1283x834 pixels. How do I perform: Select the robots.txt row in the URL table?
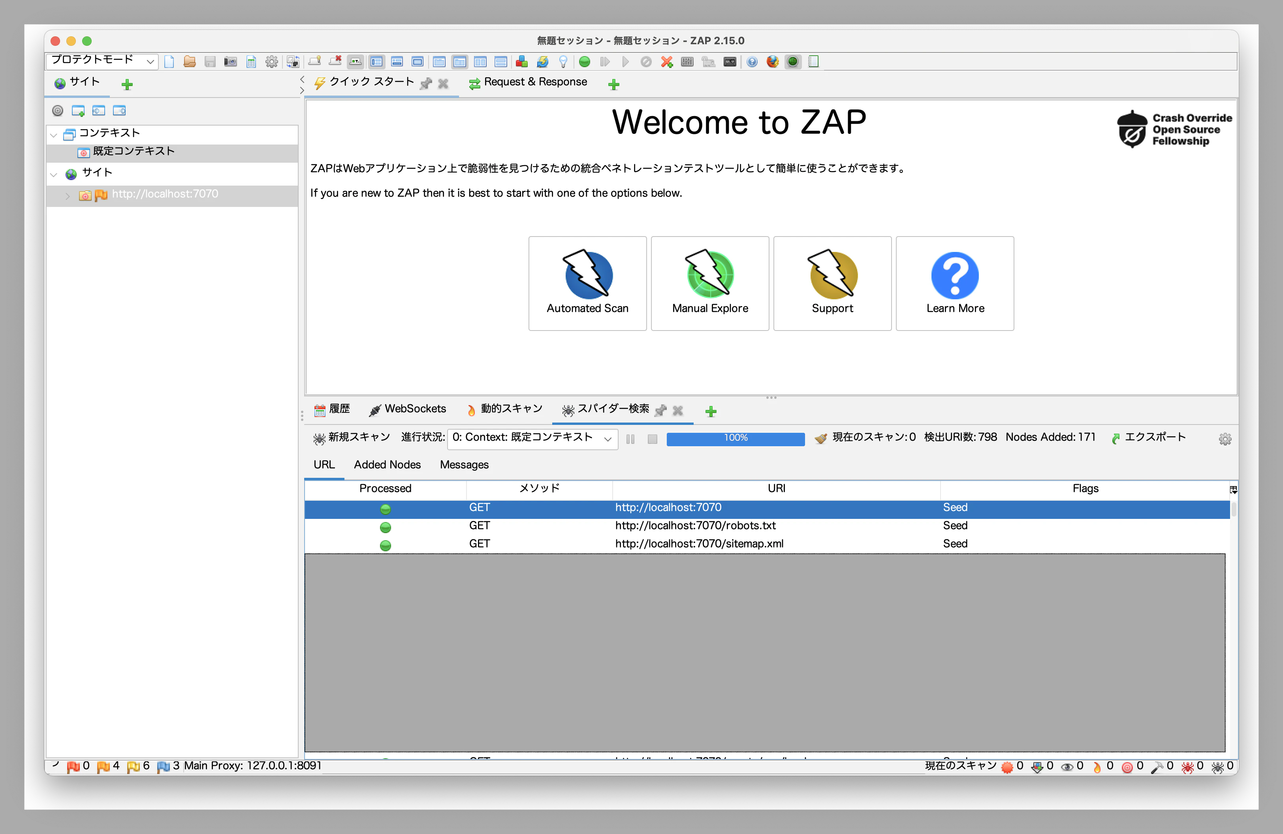695,526
